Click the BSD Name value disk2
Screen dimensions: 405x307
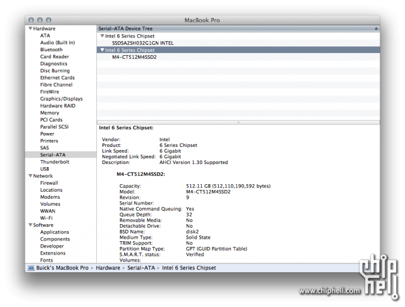pos(192,232)
